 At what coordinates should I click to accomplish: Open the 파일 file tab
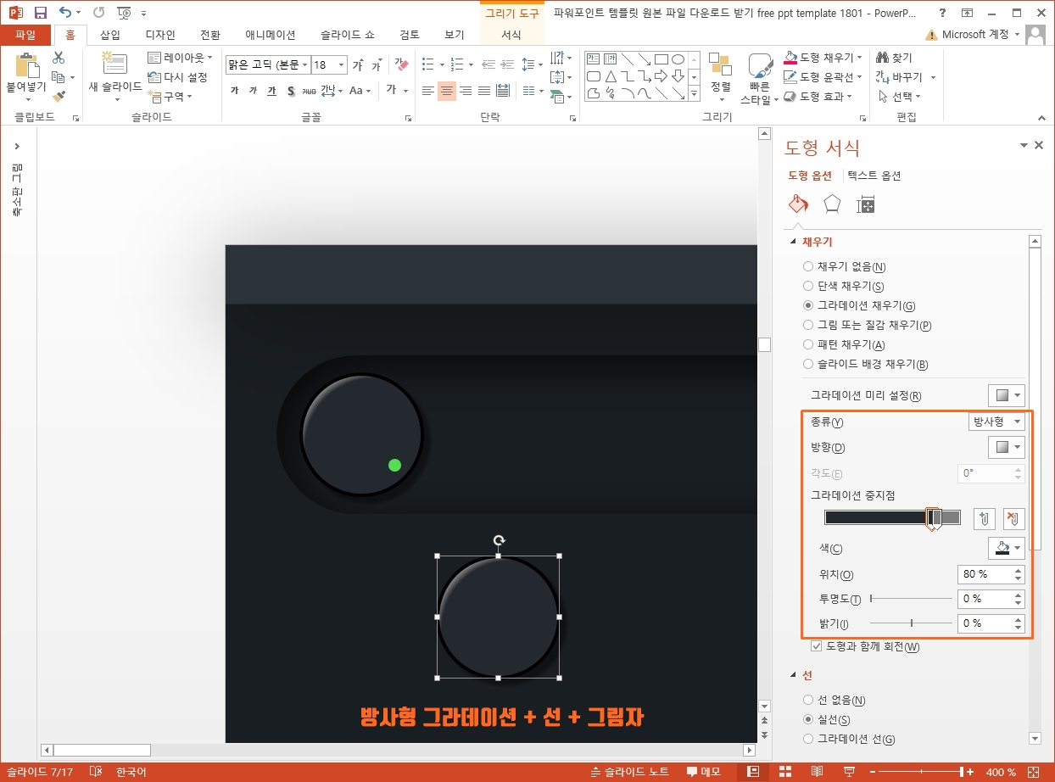25,35
